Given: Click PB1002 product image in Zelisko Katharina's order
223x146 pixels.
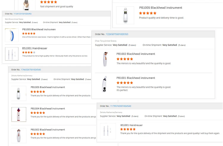Looking at the screenshot, I should tap(19, 135).
